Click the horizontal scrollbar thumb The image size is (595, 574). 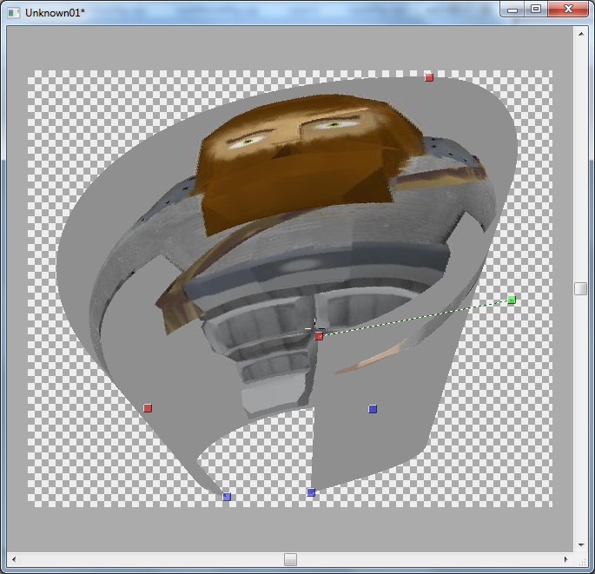tap(291, 559)
